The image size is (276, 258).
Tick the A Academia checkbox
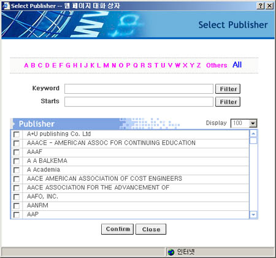point(17,170)
